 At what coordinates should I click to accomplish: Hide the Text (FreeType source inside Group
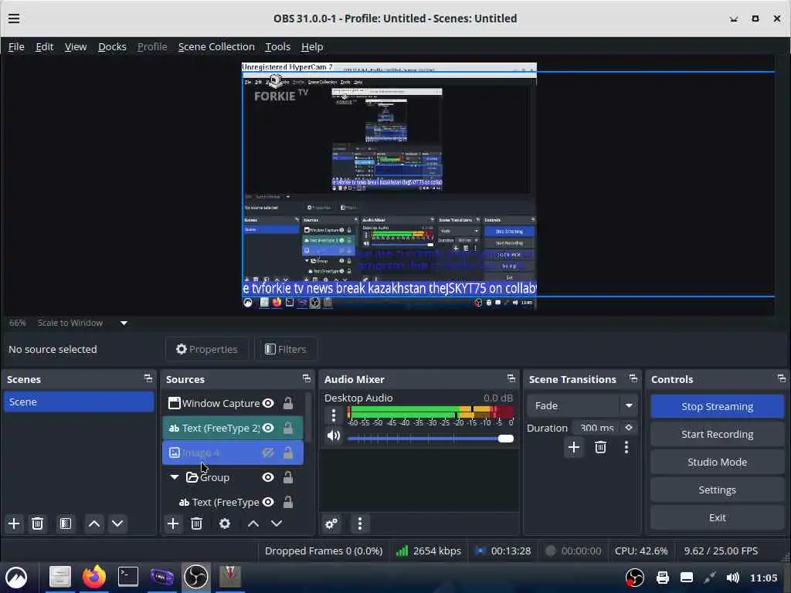pyautogui.click(x=268, y=502)
